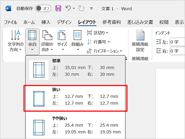Switch to the デザイン tab

pos(64,22)
